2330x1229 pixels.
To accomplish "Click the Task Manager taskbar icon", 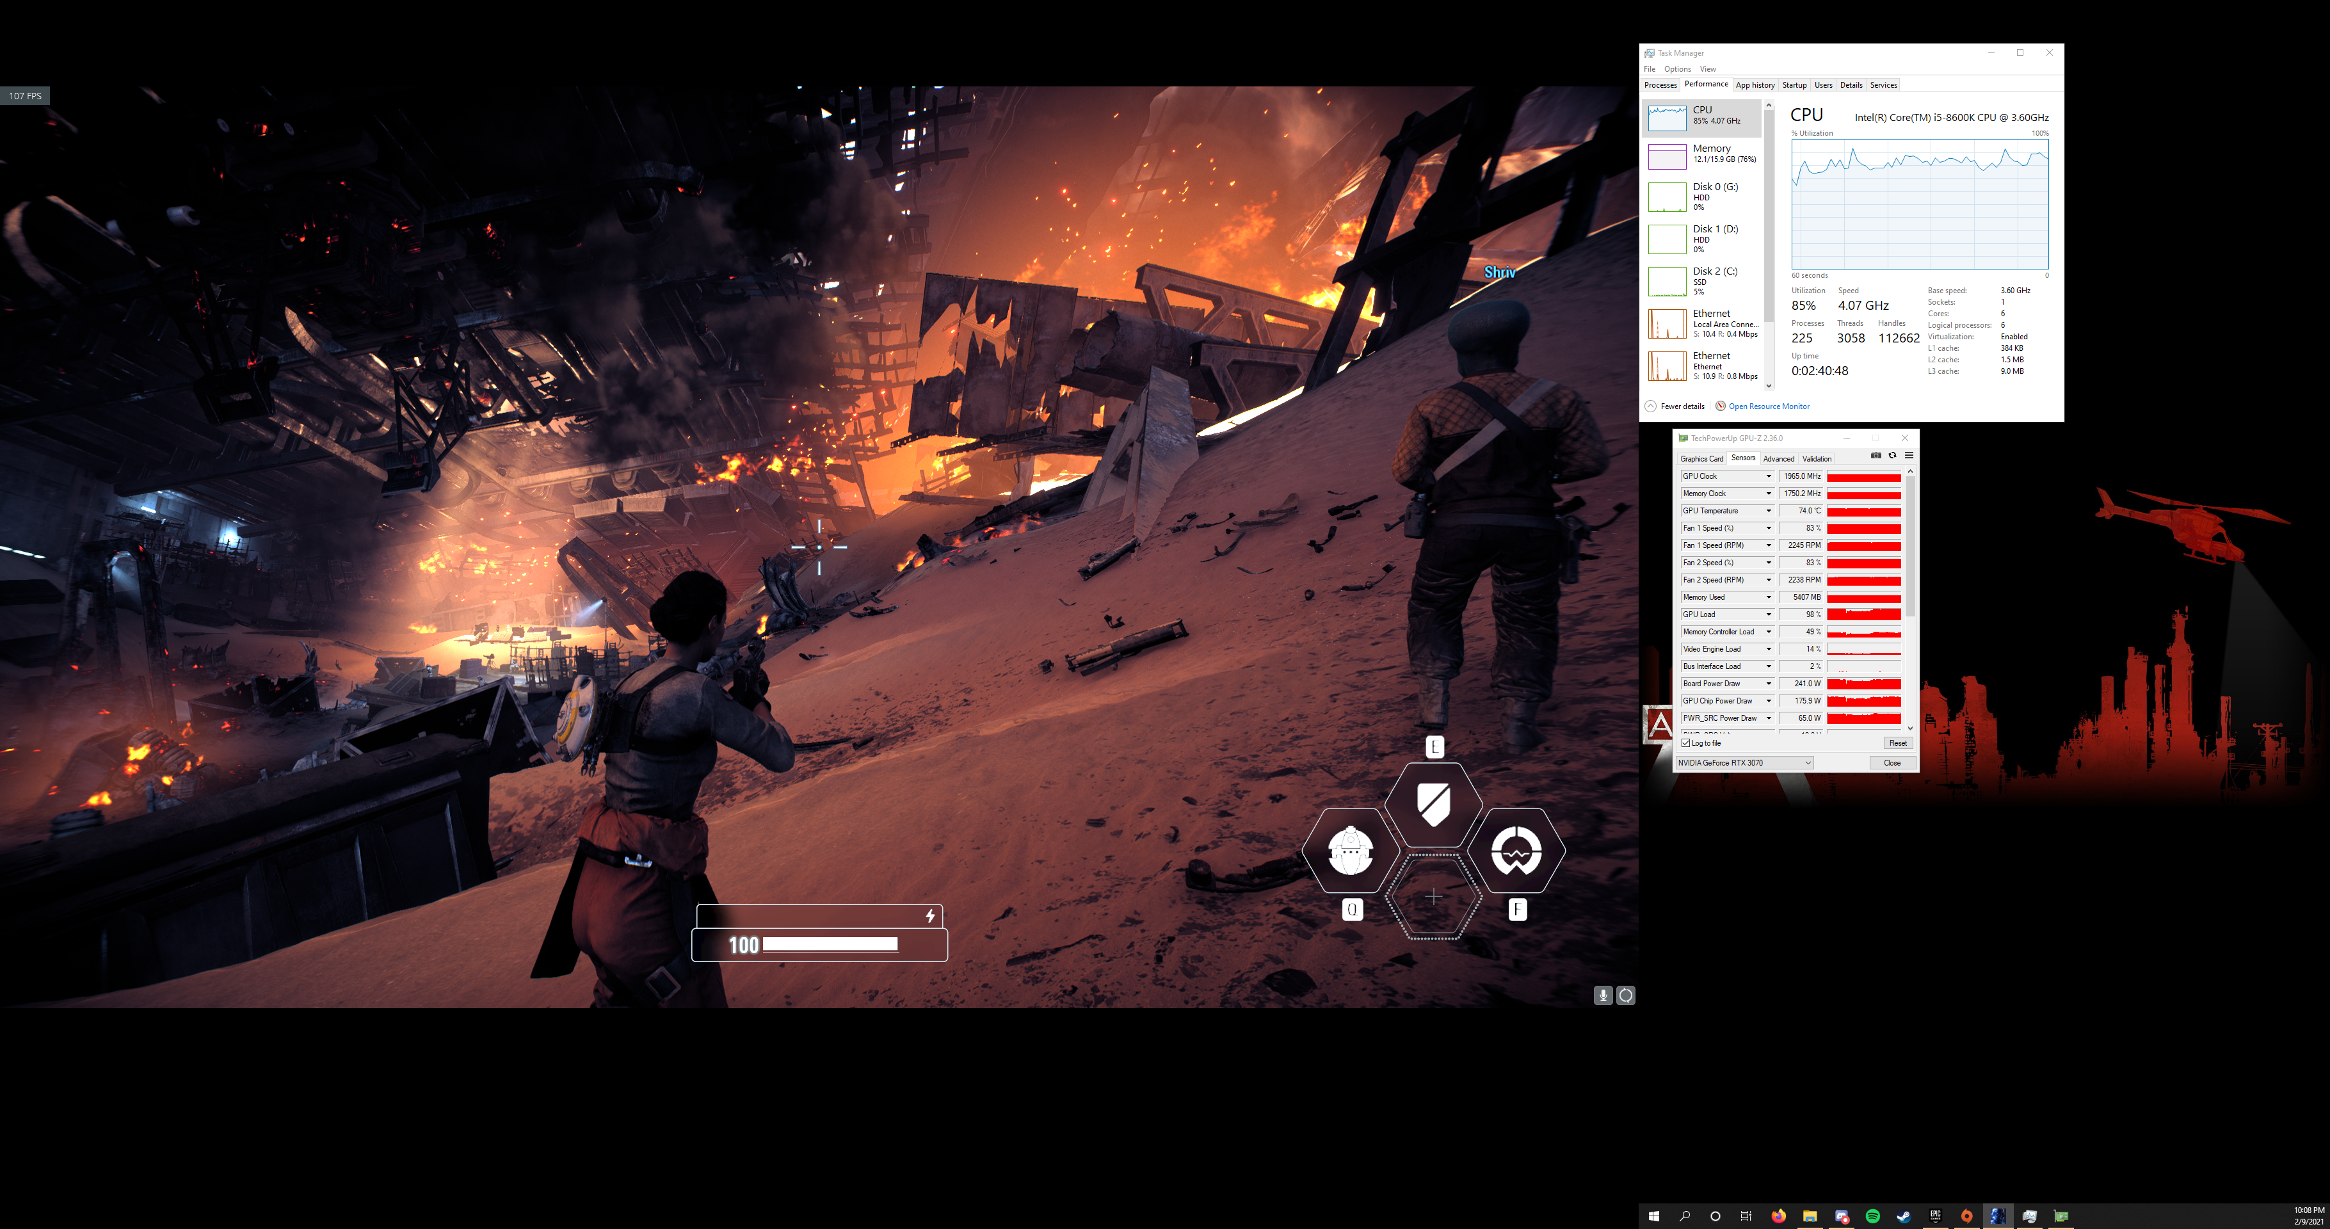I will (2030, 1216).
